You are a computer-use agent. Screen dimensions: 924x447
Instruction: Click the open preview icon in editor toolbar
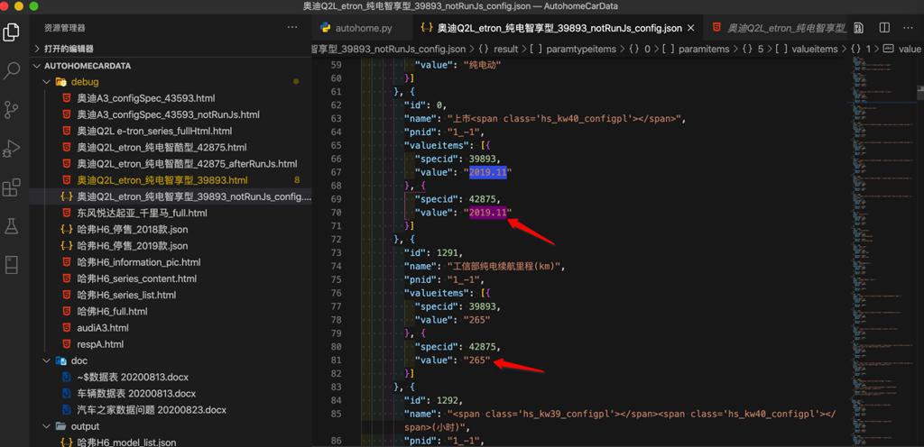click(x=859, y=28)
